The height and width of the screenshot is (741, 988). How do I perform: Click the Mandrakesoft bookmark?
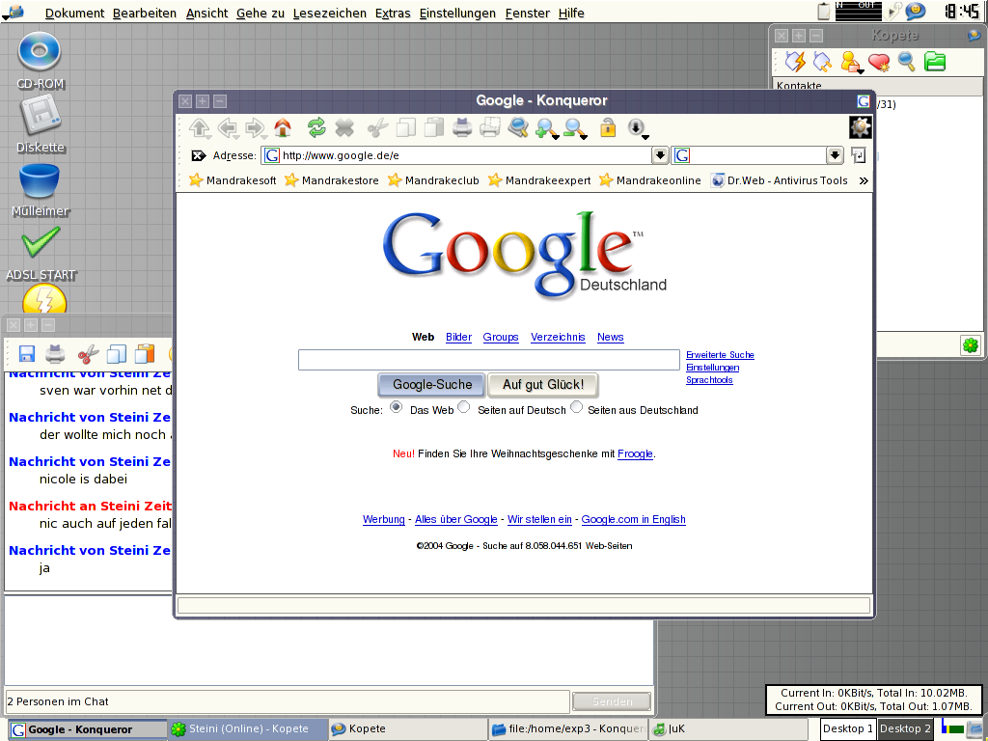coord(233,180)
